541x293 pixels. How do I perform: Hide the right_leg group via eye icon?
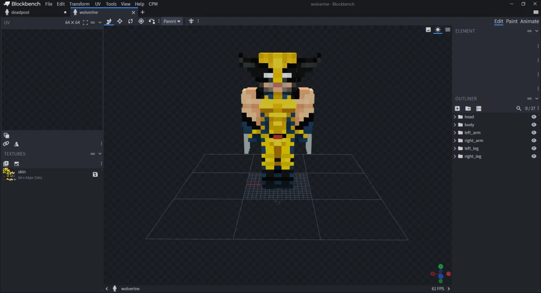point(534,156)
